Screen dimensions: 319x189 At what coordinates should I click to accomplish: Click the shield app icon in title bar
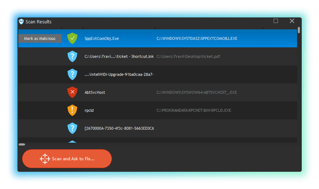pos(21,22)
